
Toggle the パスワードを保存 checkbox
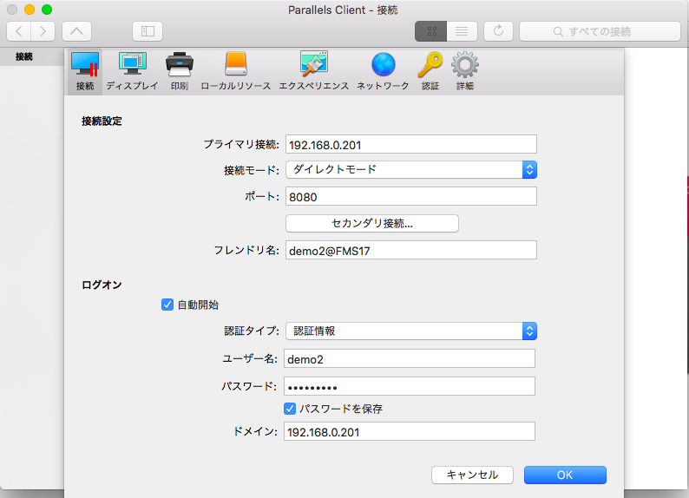coord(290,409)
